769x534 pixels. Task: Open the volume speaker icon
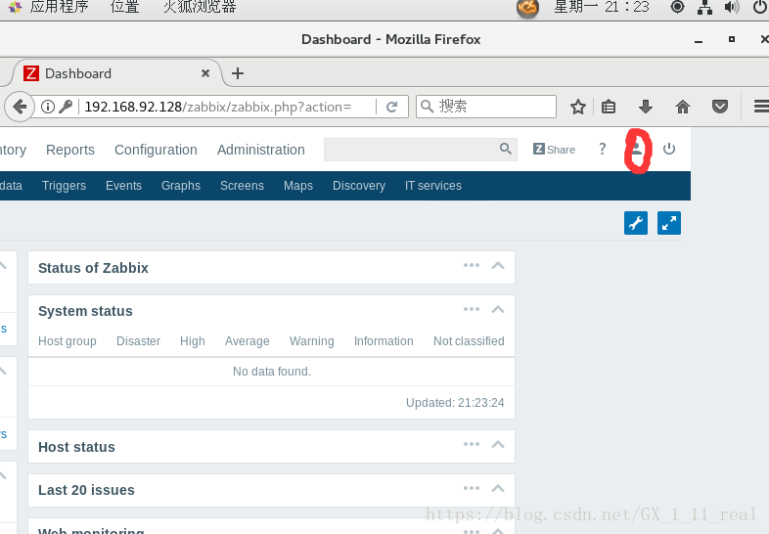click(732, 7)
